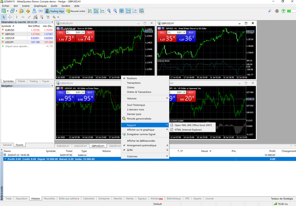Select the Tester de Stratégie panel
Image resolution: width=296 pixels, height=206 pixels.
click(282, 199)
